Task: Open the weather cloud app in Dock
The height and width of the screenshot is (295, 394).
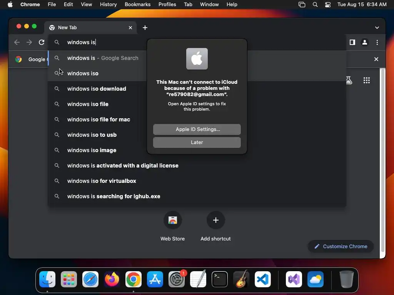Action: (316, 279)
